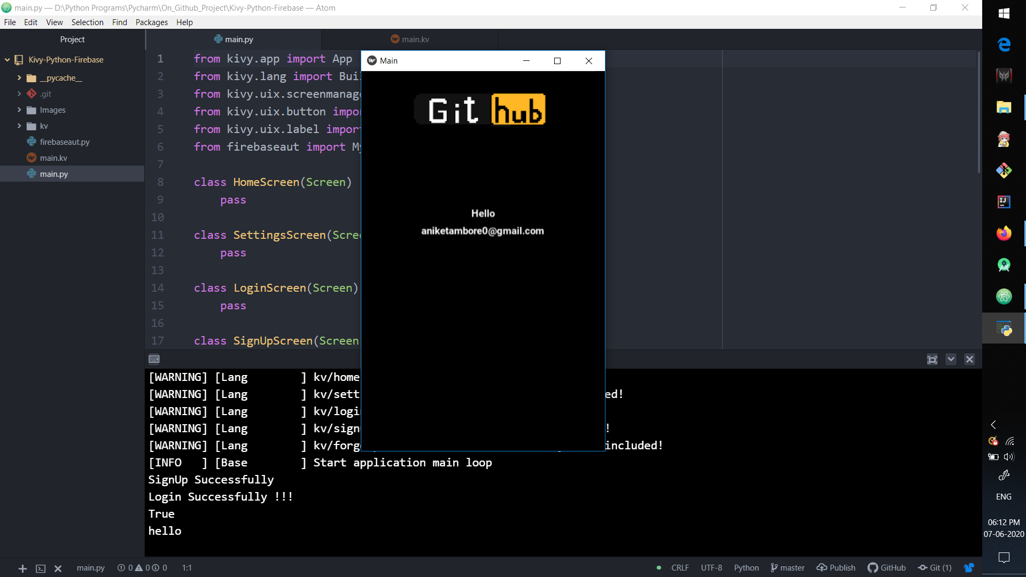Hide the terminal panel using the down chevron
Image resolution: width=1026 pixels, height=577 pixels.
point(951,360)
